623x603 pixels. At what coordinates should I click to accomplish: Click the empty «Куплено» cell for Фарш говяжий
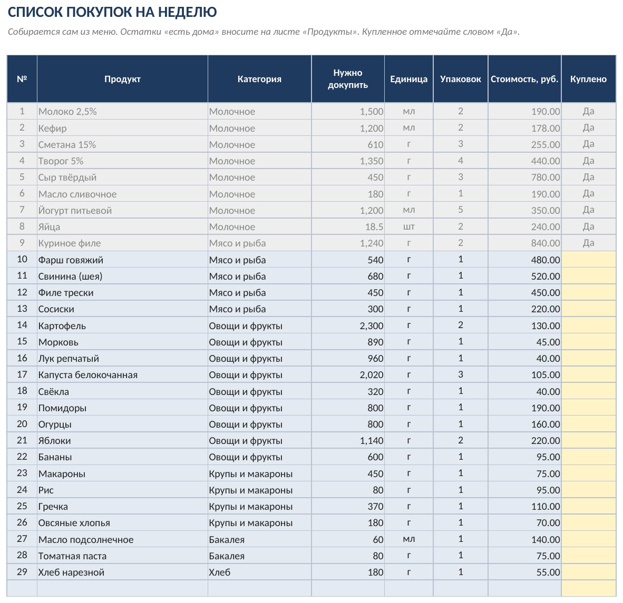588,260
